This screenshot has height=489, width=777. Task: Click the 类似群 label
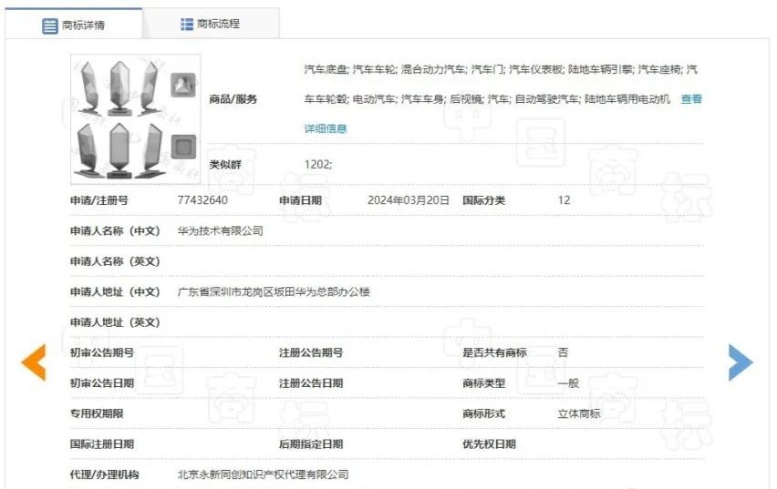(225, 164)
